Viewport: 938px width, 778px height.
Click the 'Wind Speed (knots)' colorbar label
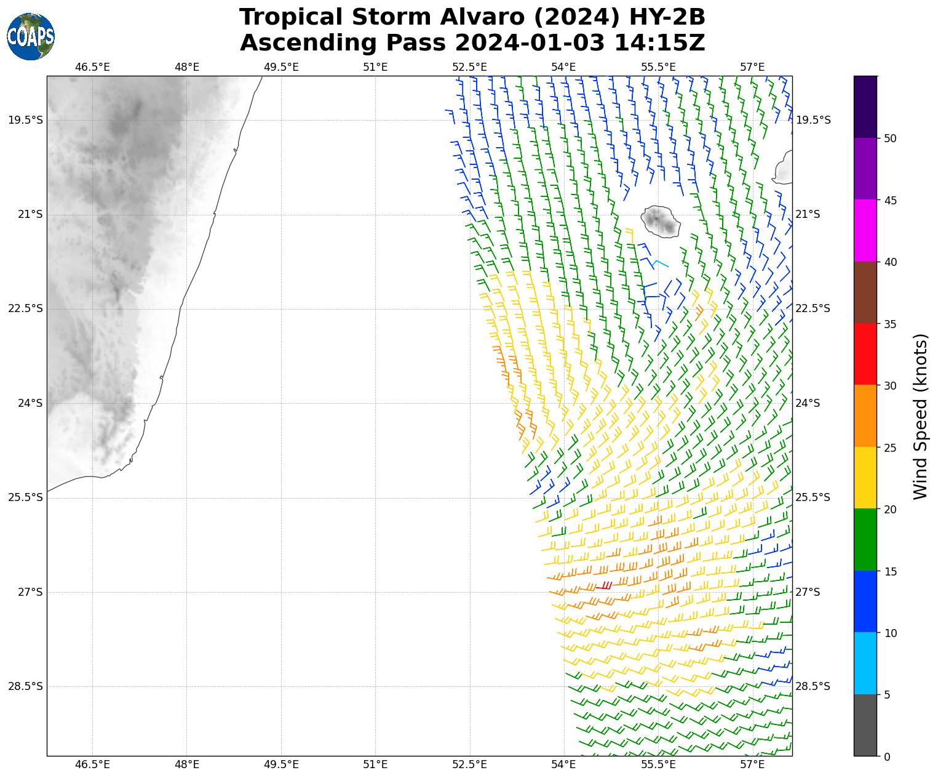(920, 416)
